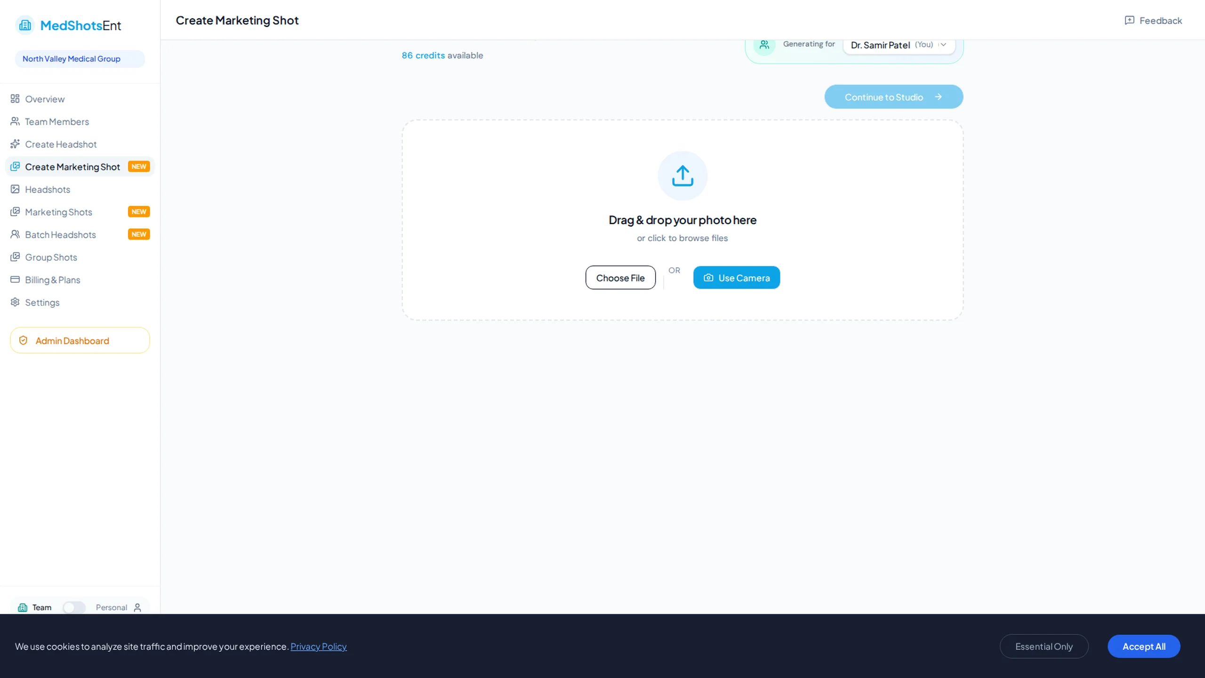Viewport: 1205px width, 678px height.
Task: Toggle to Team mode
Action: pyautogui.click(x=41, y=607)
